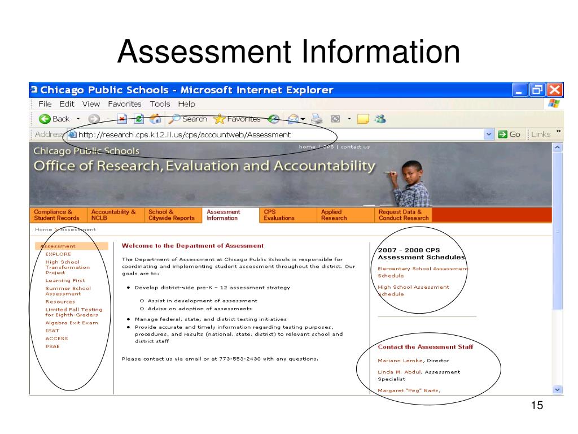Click the Internet Explorer page icon in address bar
The image size is (578, 434).
click(x=73, y=134)
